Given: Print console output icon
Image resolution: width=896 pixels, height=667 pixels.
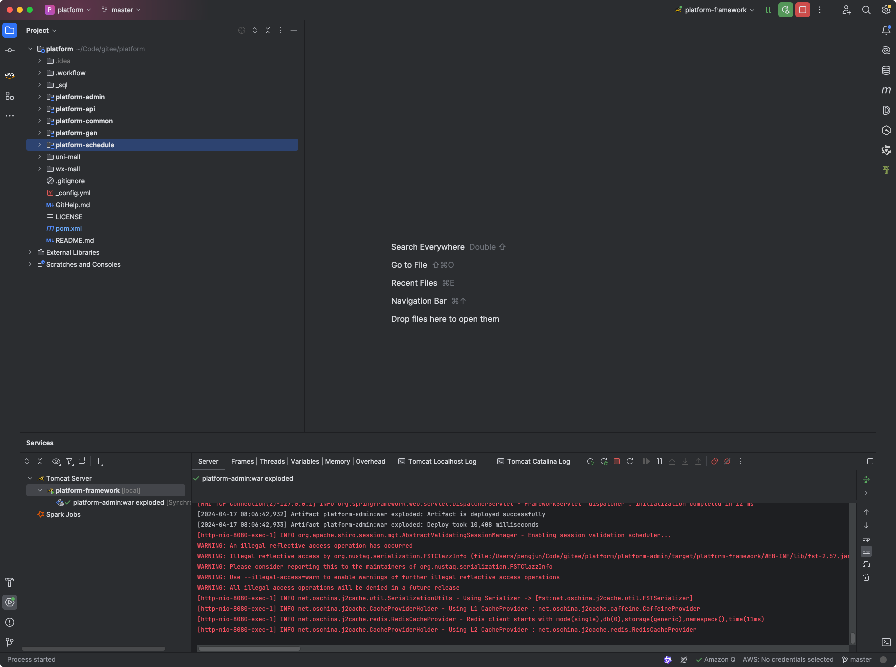Looking at the screenshot, I should [x=866, y=564].
